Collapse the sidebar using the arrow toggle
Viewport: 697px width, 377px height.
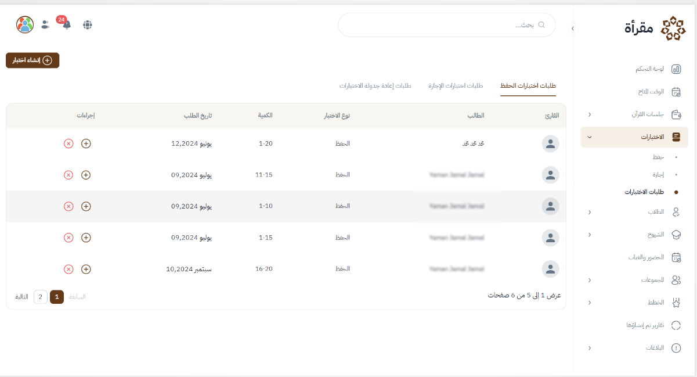[x=573, y=28]
